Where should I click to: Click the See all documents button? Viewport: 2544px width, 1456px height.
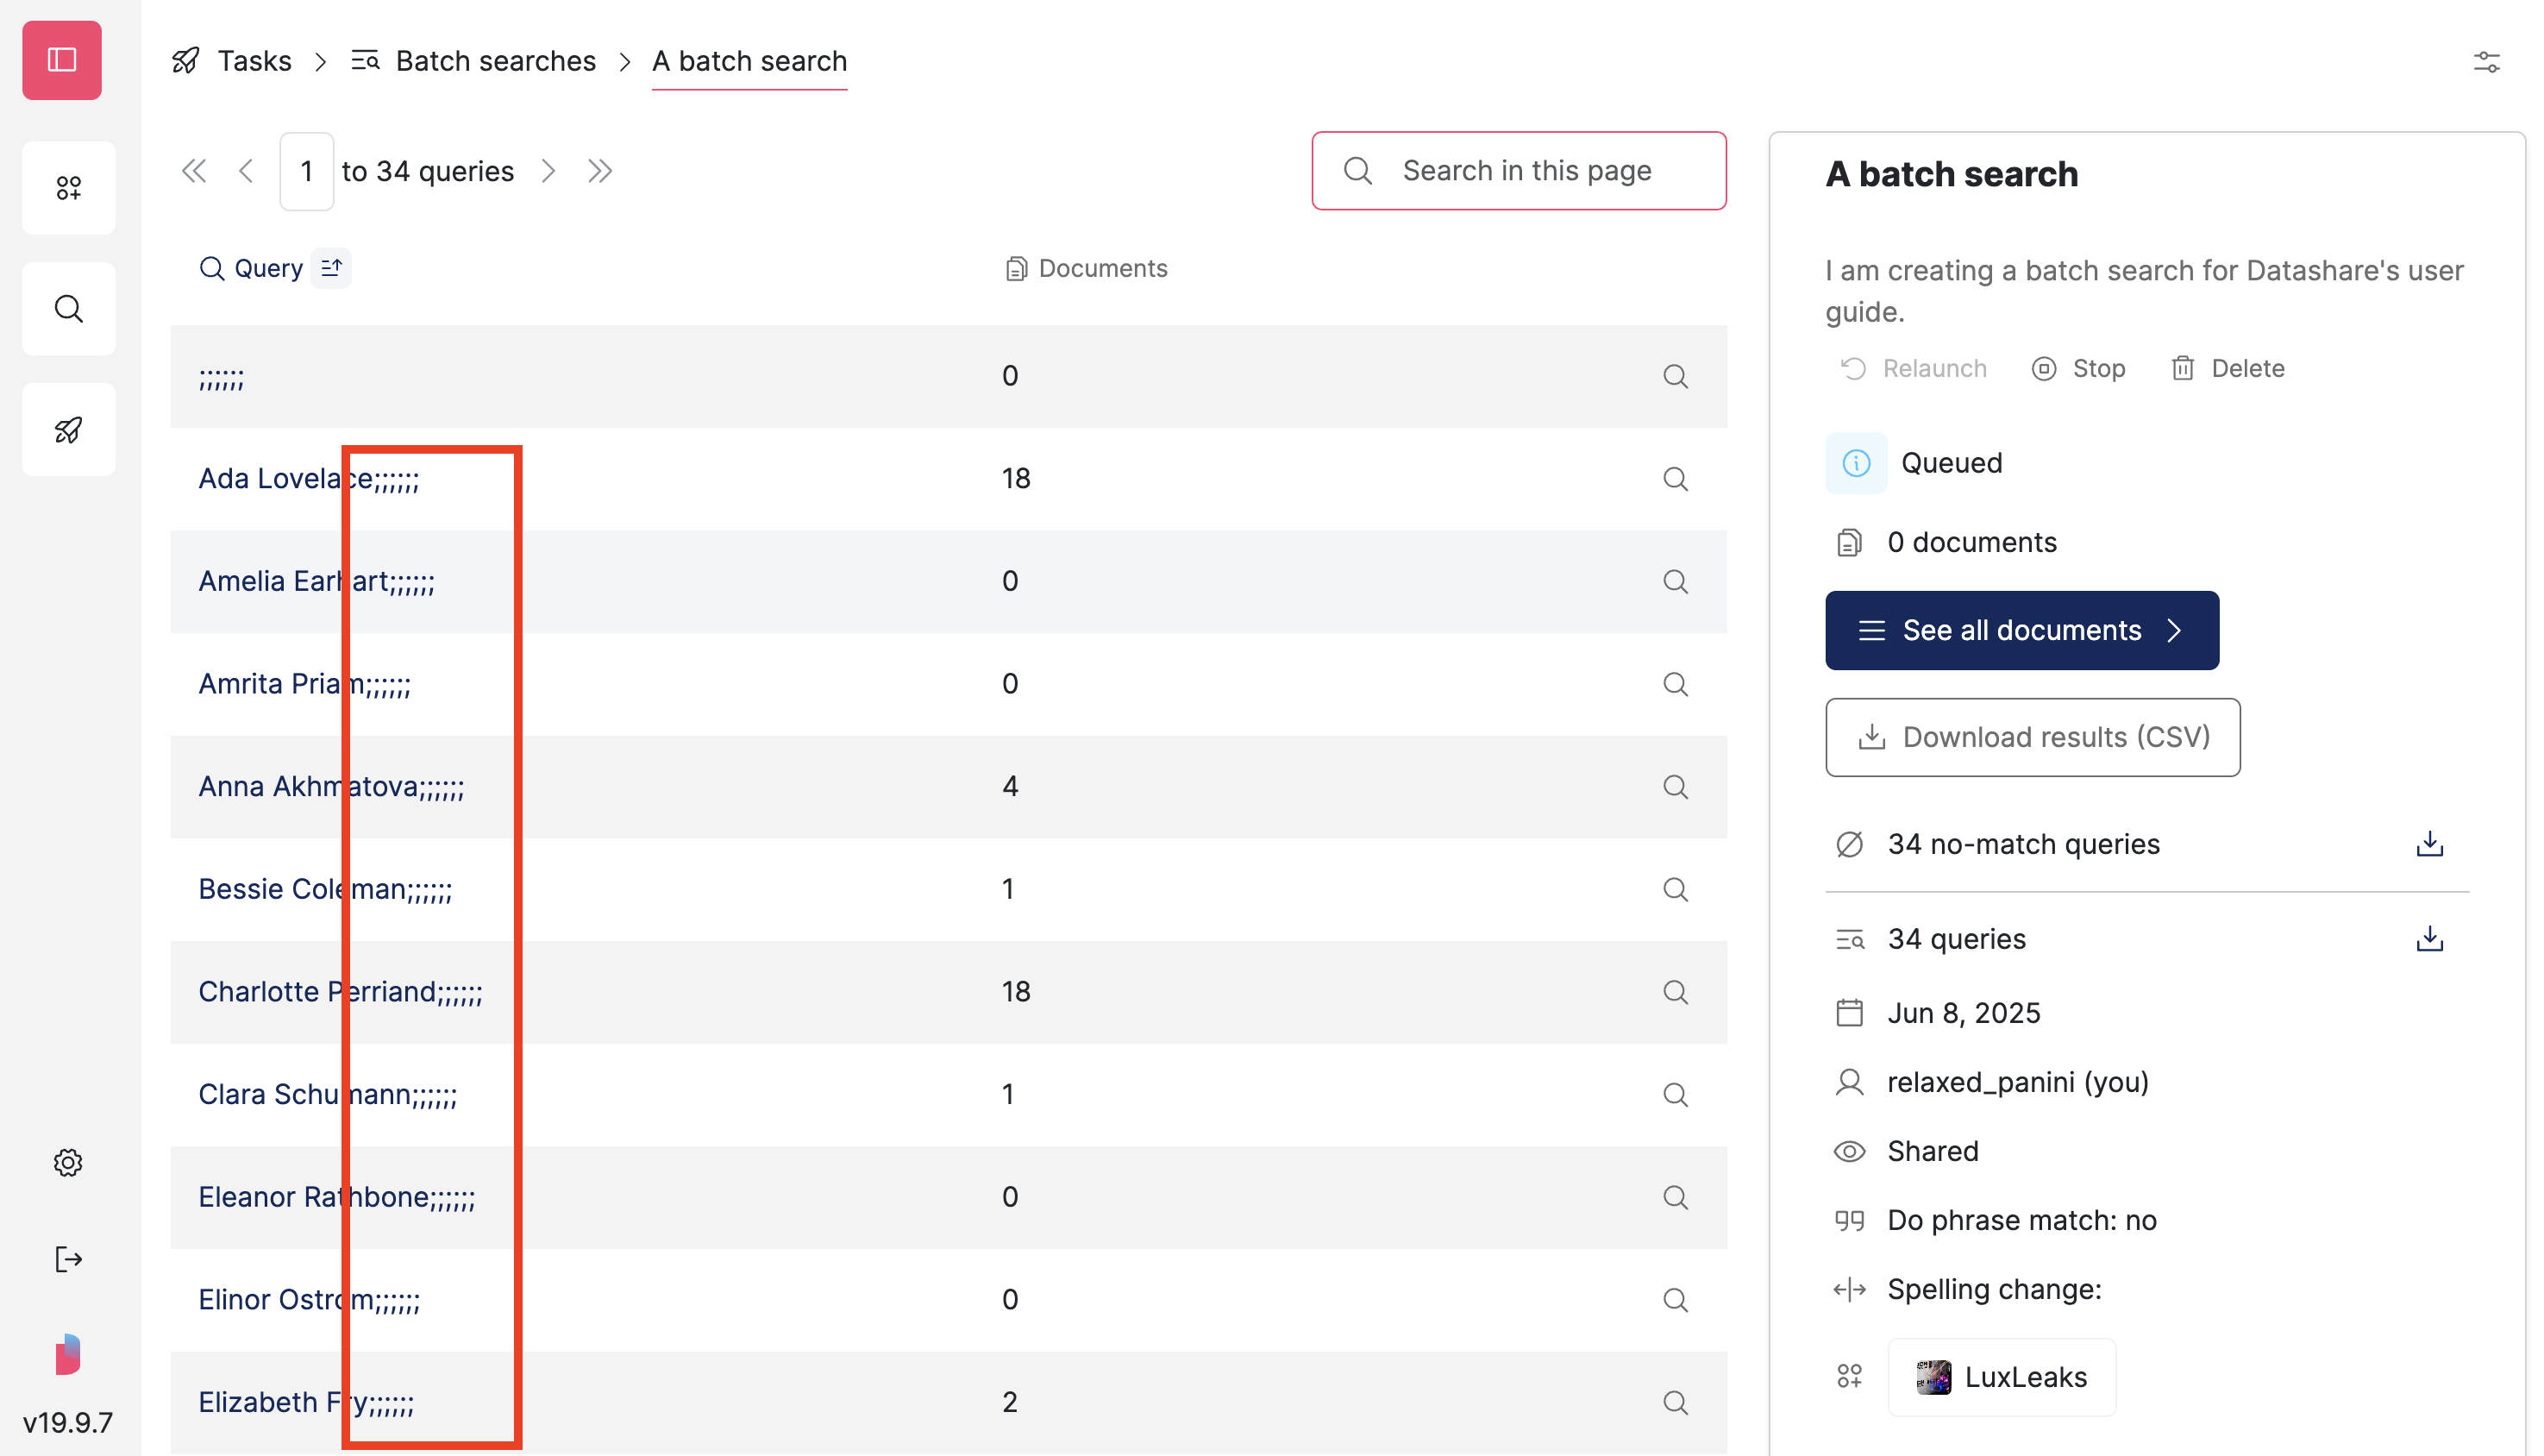tap(2021, 630)
